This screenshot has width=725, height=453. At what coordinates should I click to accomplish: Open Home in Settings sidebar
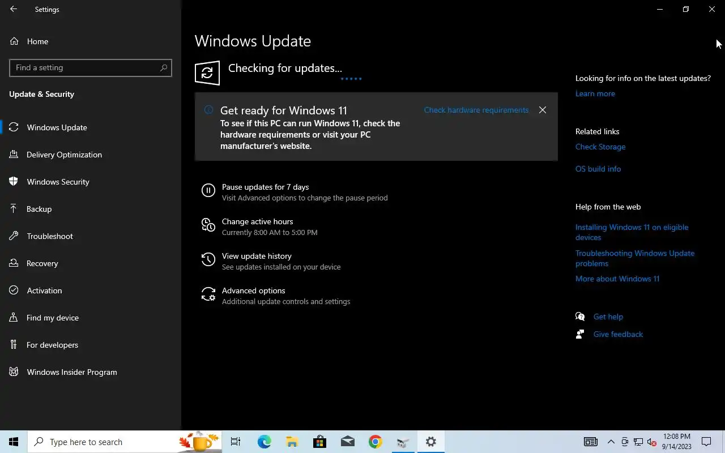click(x=91, y=41)
